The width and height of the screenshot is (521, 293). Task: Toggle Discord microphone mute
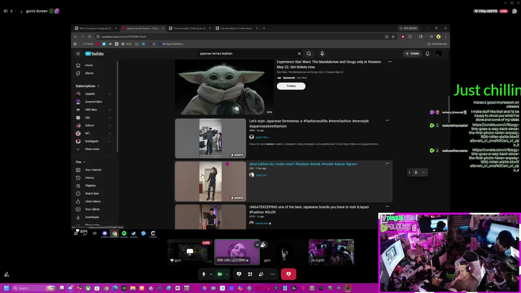pos(204,274)
